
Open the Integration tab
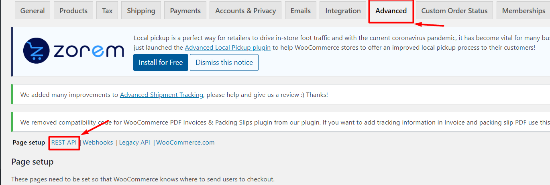[x=343, y=10]
